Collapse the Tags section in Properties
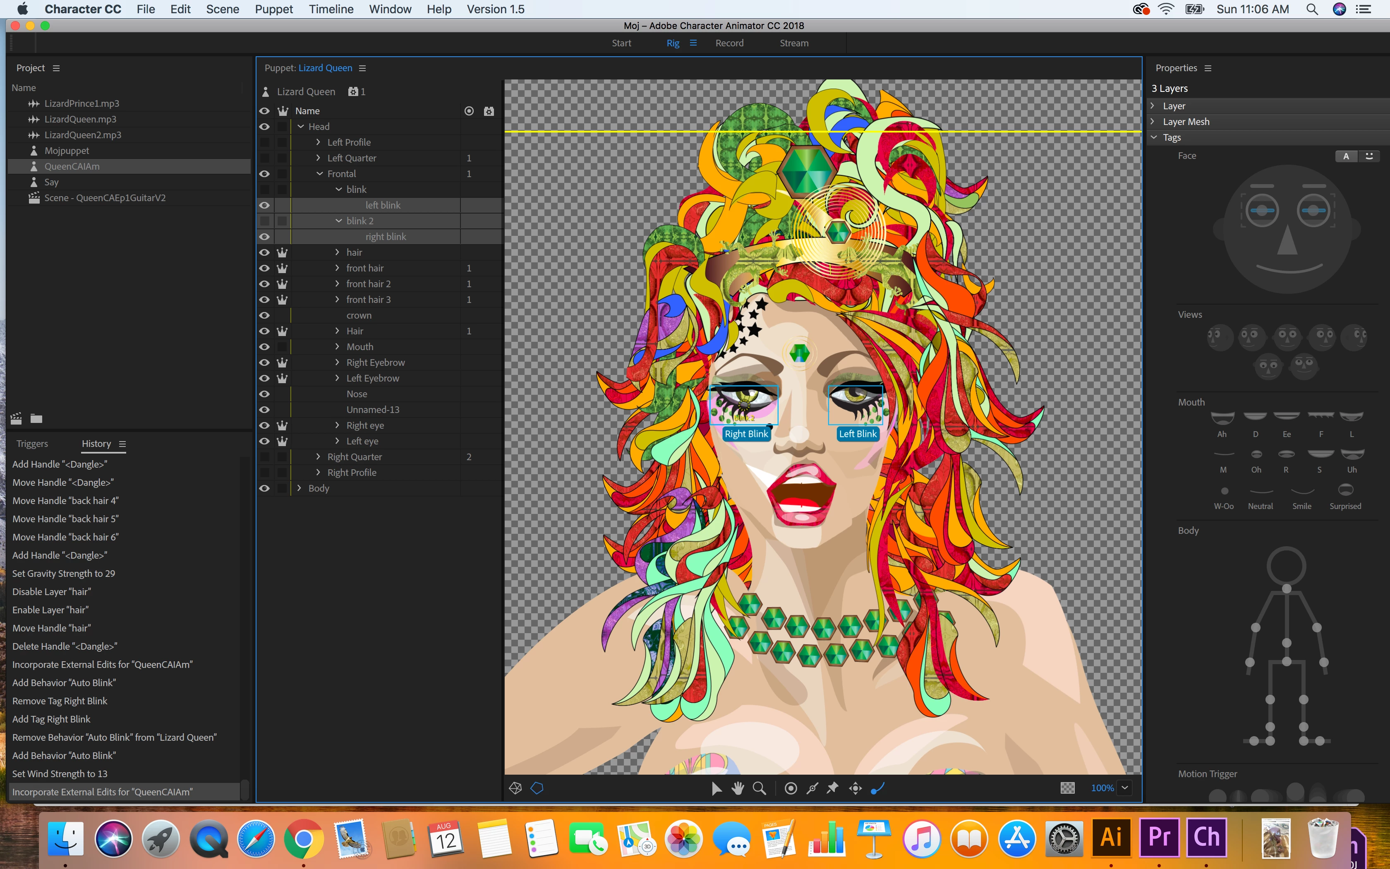 click(x=1153, y=137)
